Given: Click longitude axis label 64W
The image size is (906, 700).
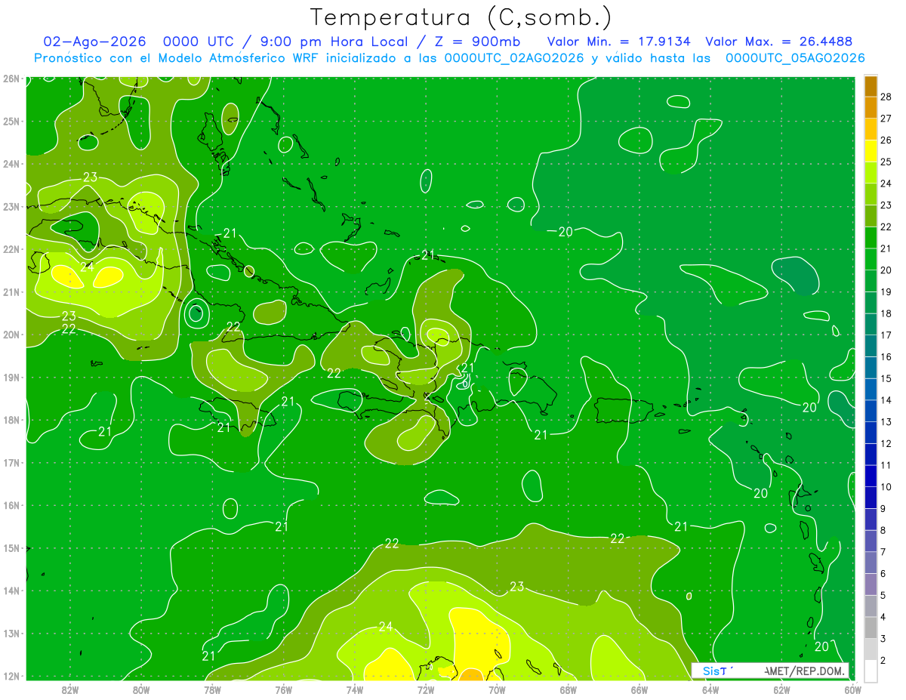Looking at the screenshot, I should (x=710, y=689).
